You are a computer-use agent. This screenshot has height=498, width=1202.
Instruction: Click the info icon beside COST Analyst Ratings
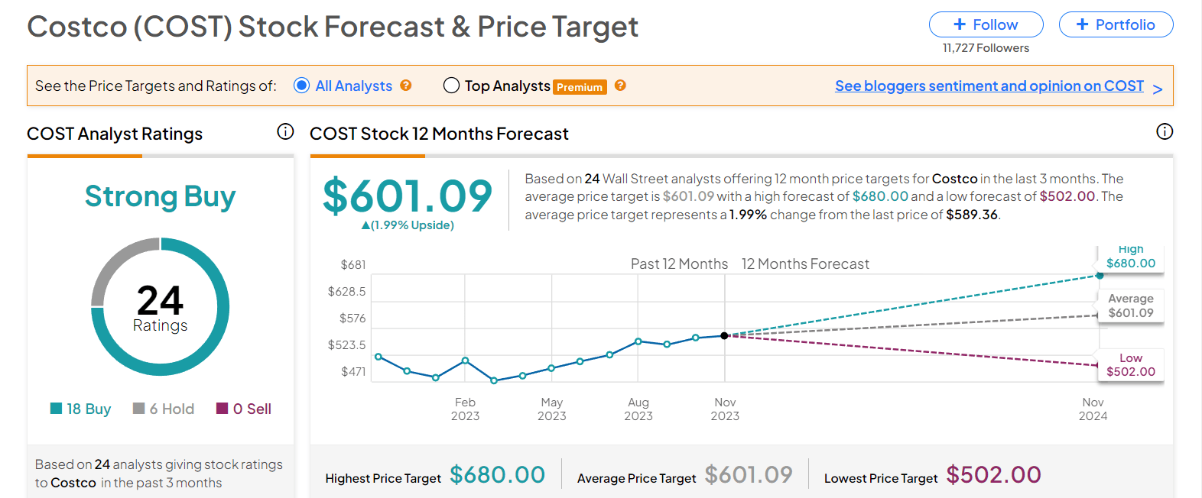(285, 132)
